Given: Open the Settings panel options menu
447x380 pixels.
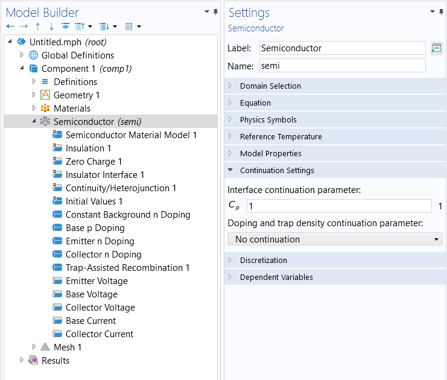Looking at the screenshot, I should click(x=431, y=11).
